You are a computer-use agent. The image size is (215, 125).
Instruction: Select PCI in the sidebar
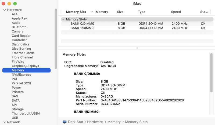(x=15, y=79)
